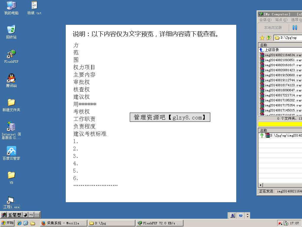The height and width of the screenshot is (227, 302).
Task: Open the 站点 menu in FlashFXP
Action: click(281, 20)
